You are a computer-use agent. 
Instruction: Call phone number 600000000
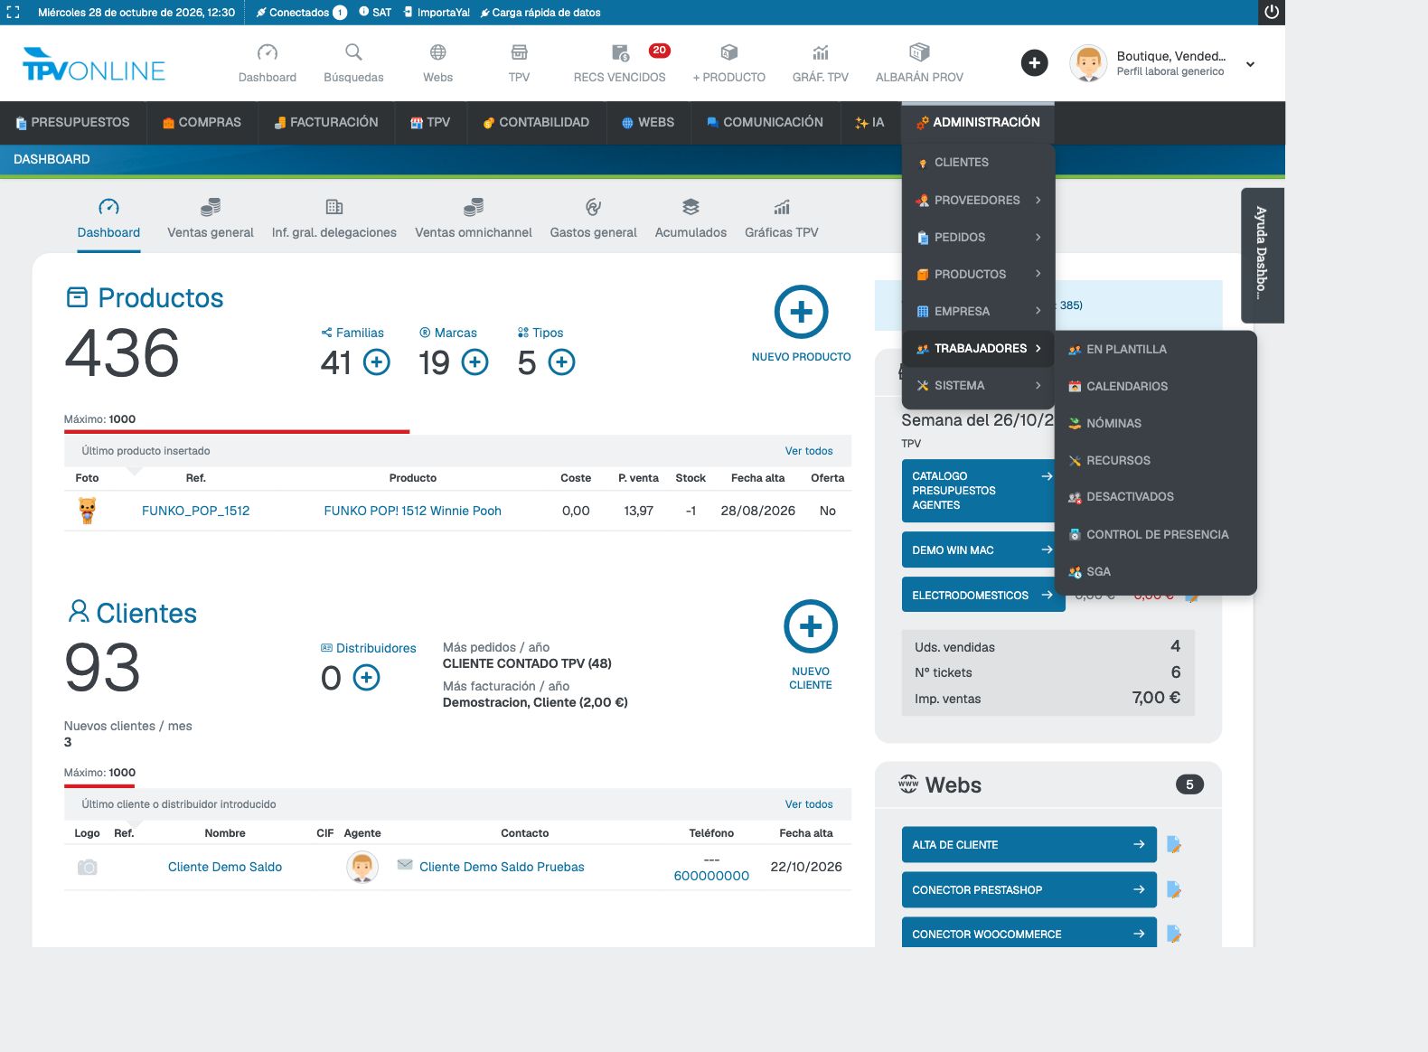click(x=711, y=876)
